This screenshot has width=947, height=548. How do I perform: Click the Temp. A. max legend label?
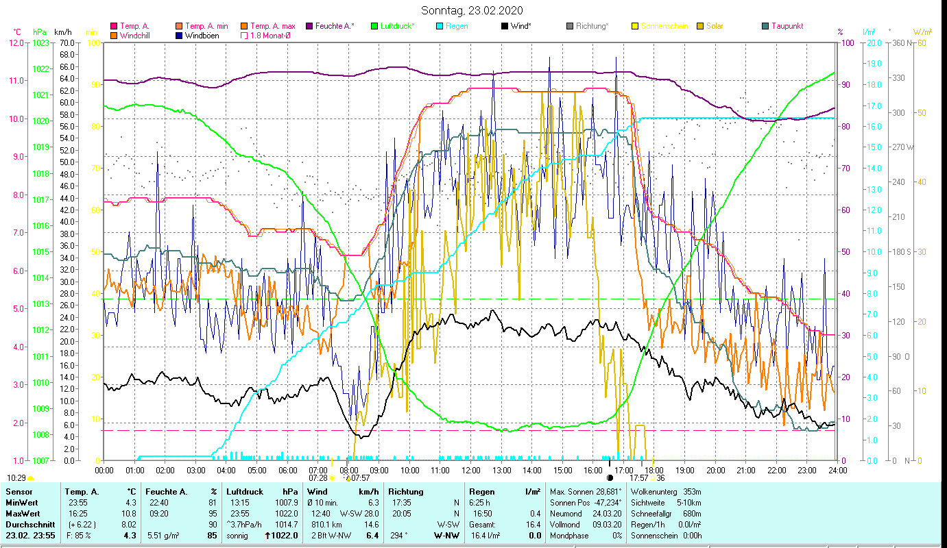[272, 26]
